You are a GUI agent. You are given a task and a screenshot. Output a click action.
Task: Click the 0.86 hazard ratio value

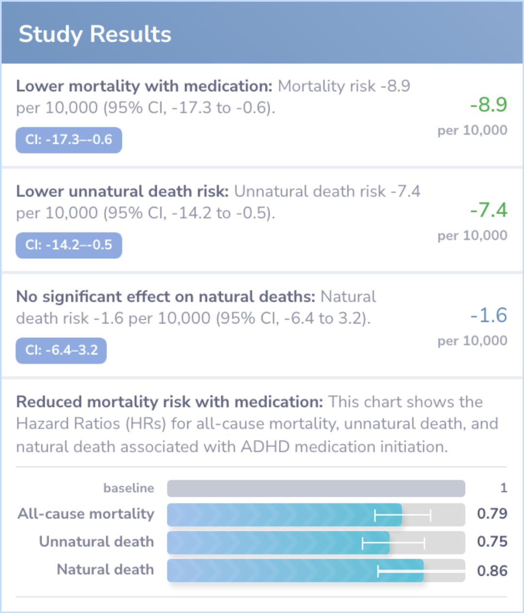(491, 571)
